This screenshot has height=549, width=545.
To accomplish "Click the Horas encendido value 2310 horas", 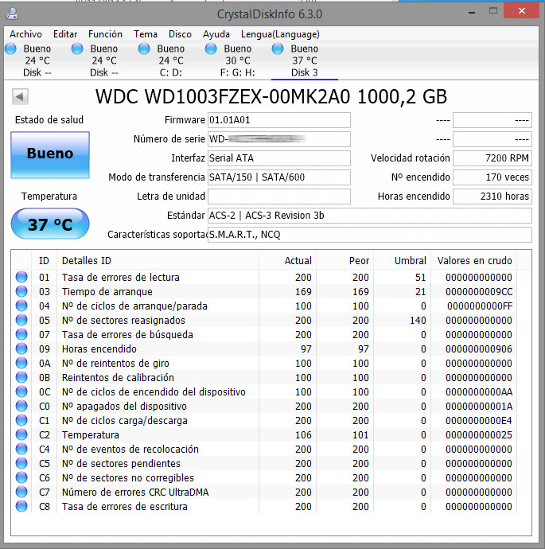I will pos(492,196).
